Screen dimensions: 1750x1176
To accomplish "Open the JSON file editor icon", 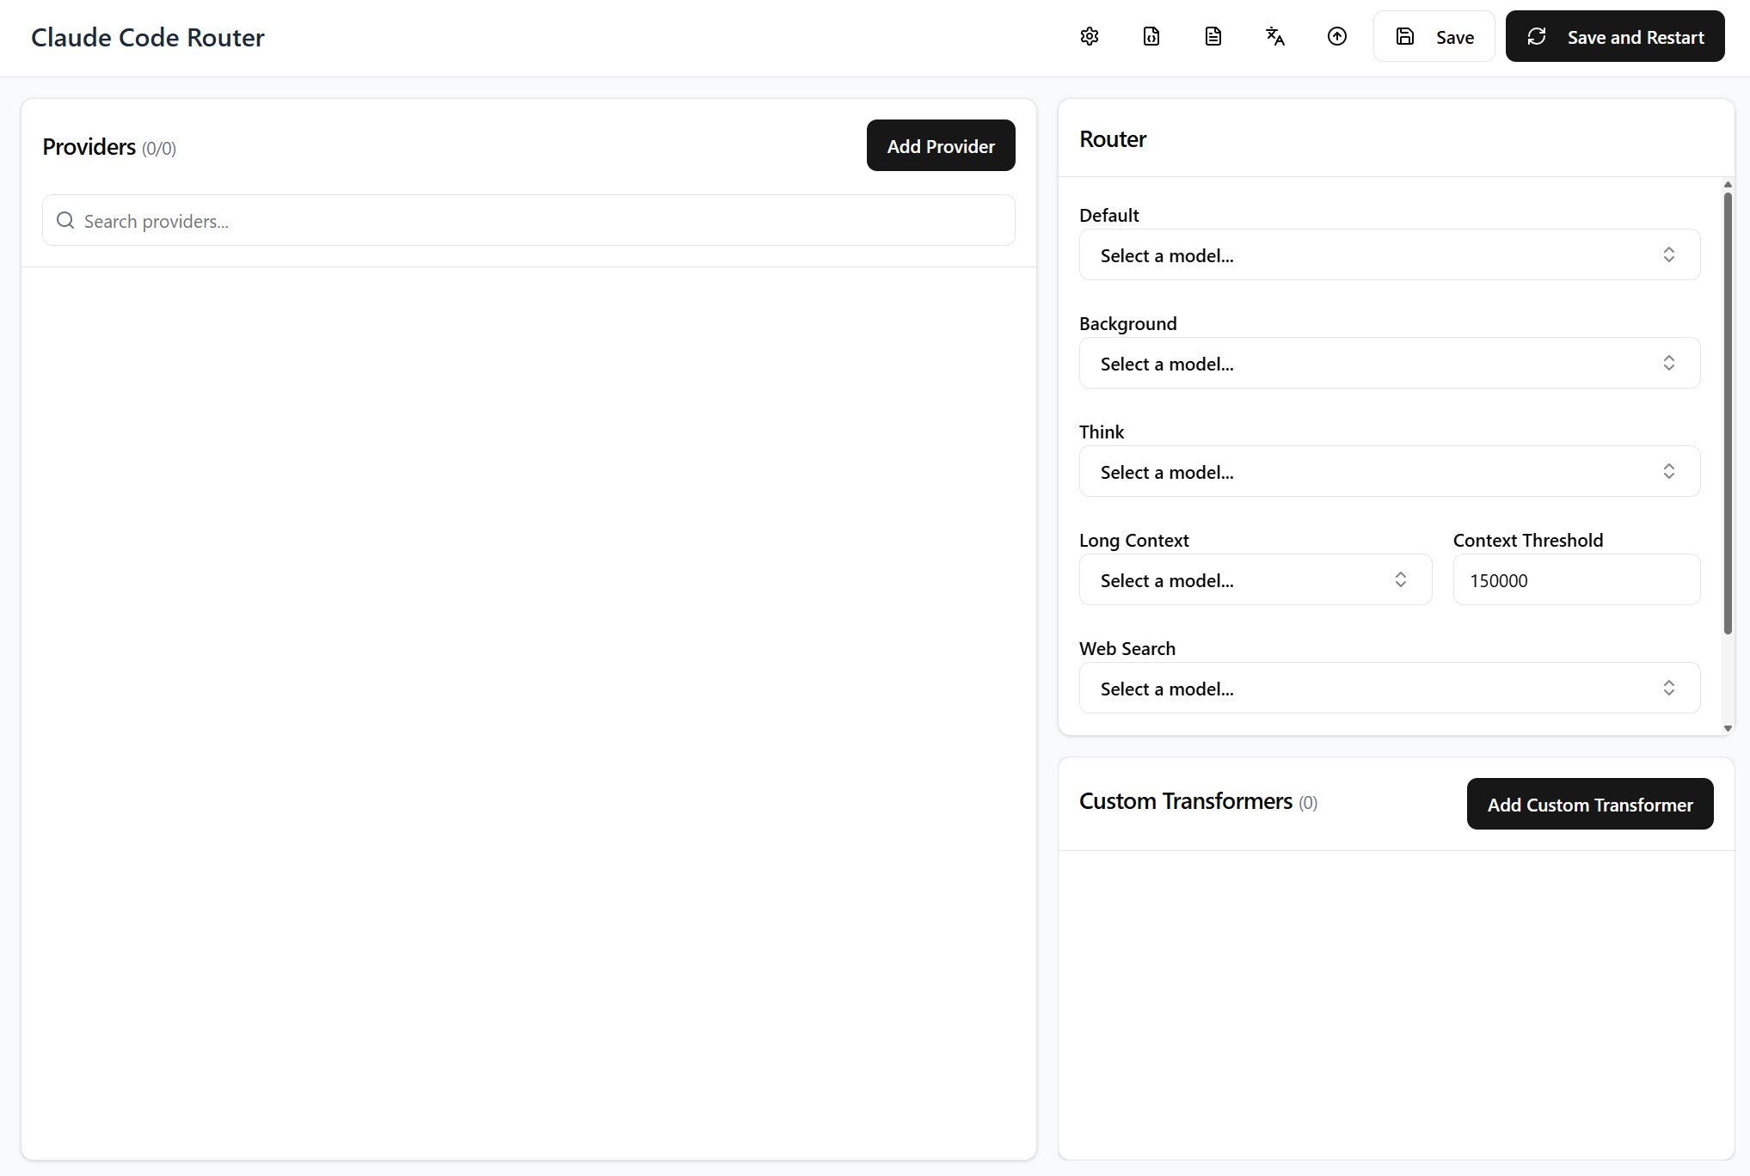I will pyautogui.click(x=1151, y=36).
